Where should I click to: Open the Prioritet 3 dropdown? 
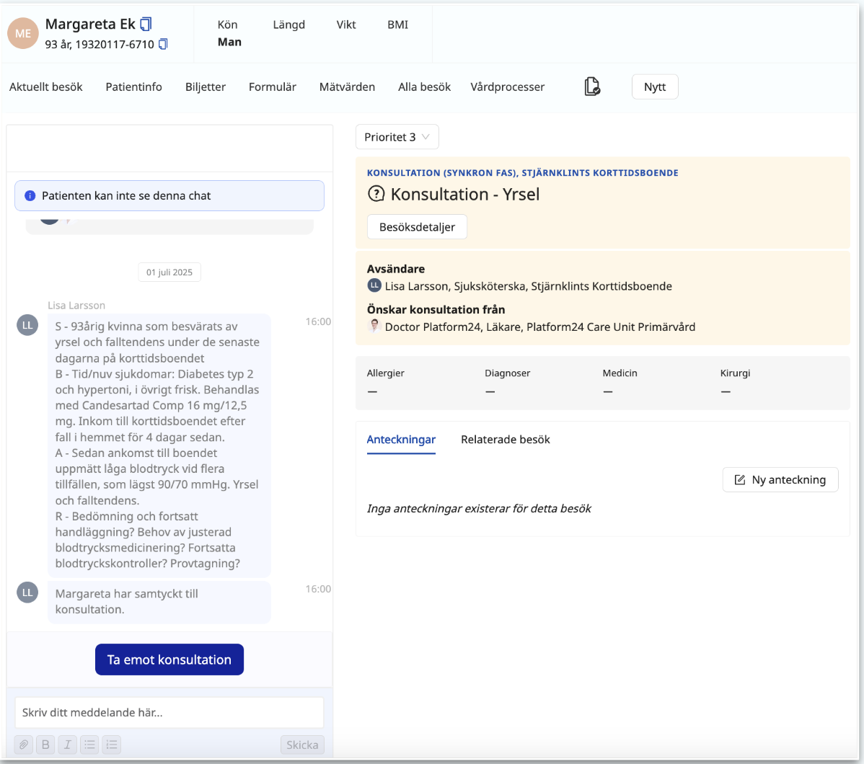point(397,137)
